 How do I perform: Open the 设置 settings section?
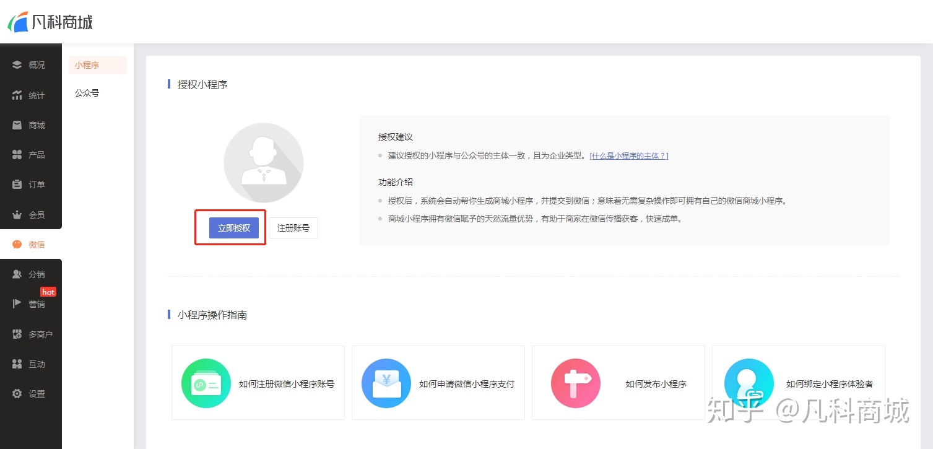31,393
